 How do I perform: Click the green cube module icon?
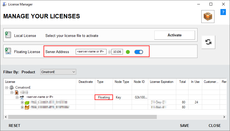click(x=27, y=103)
